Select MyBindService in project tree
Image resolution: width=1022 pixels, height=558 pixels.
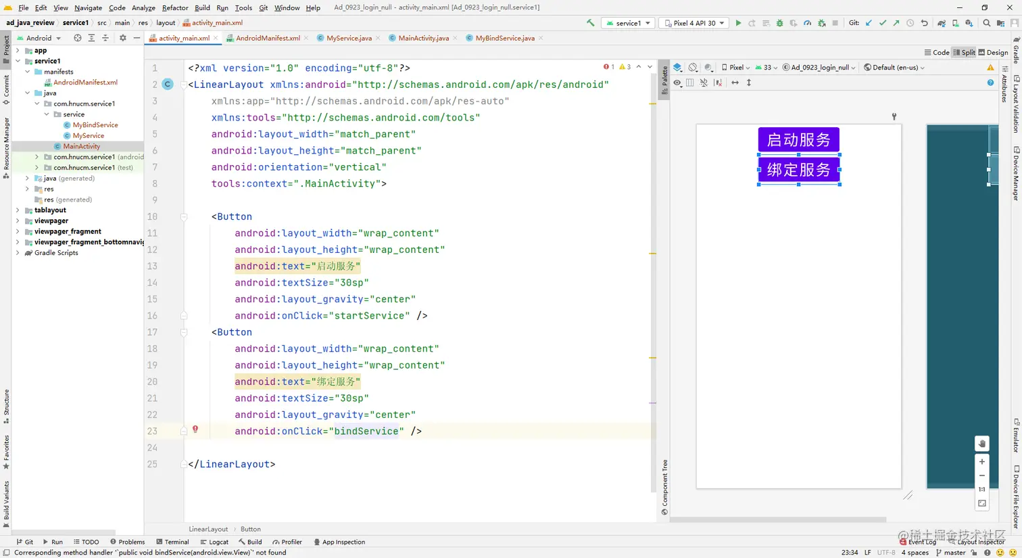95,125
